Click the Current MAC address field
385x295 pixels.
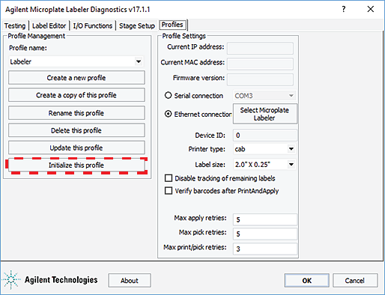[260, 64]
